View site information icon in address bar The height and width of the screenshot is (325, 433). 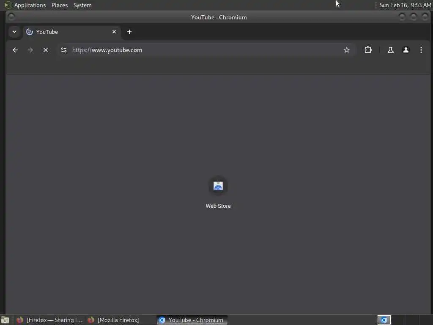[64, 50]
